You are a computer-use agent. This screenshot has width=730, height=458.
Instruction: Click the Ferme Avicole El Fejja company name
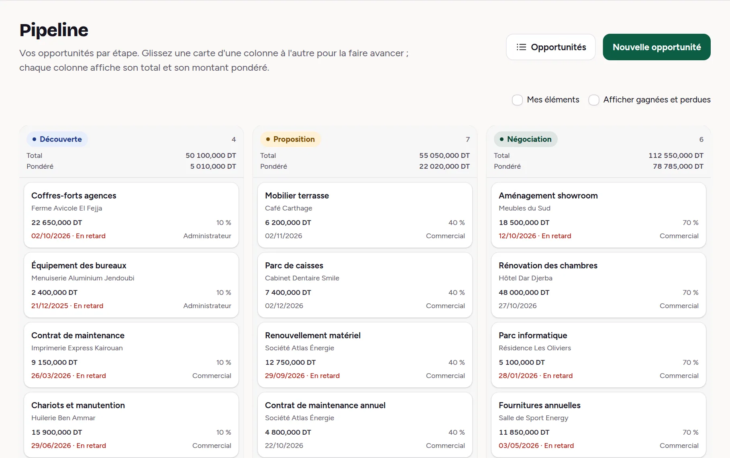67,208
